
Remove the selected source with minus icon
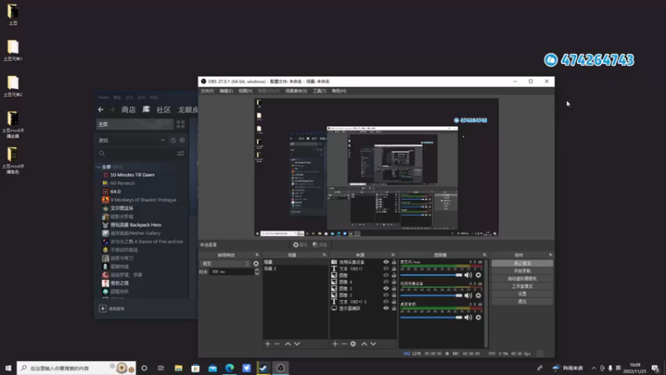coord(344,343)
